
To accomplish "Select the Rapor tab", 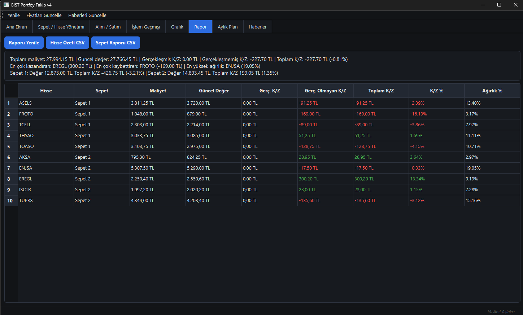I will point(201,27).
